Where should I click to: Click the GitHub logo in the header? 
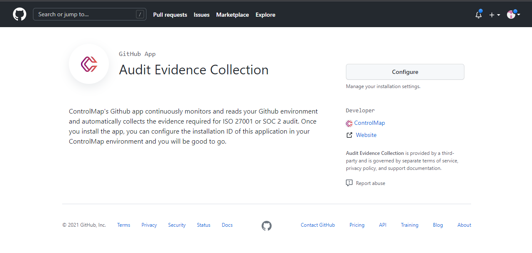point(20,14)
